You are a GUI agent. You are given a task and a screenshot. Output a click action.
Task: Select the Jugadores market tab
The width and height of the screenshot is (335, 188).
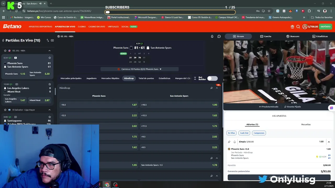[x=91, y=78]
